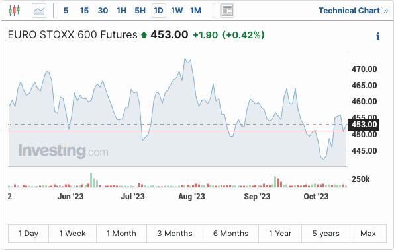
Task: Click the blue info icon
Action: click(378, 36)
